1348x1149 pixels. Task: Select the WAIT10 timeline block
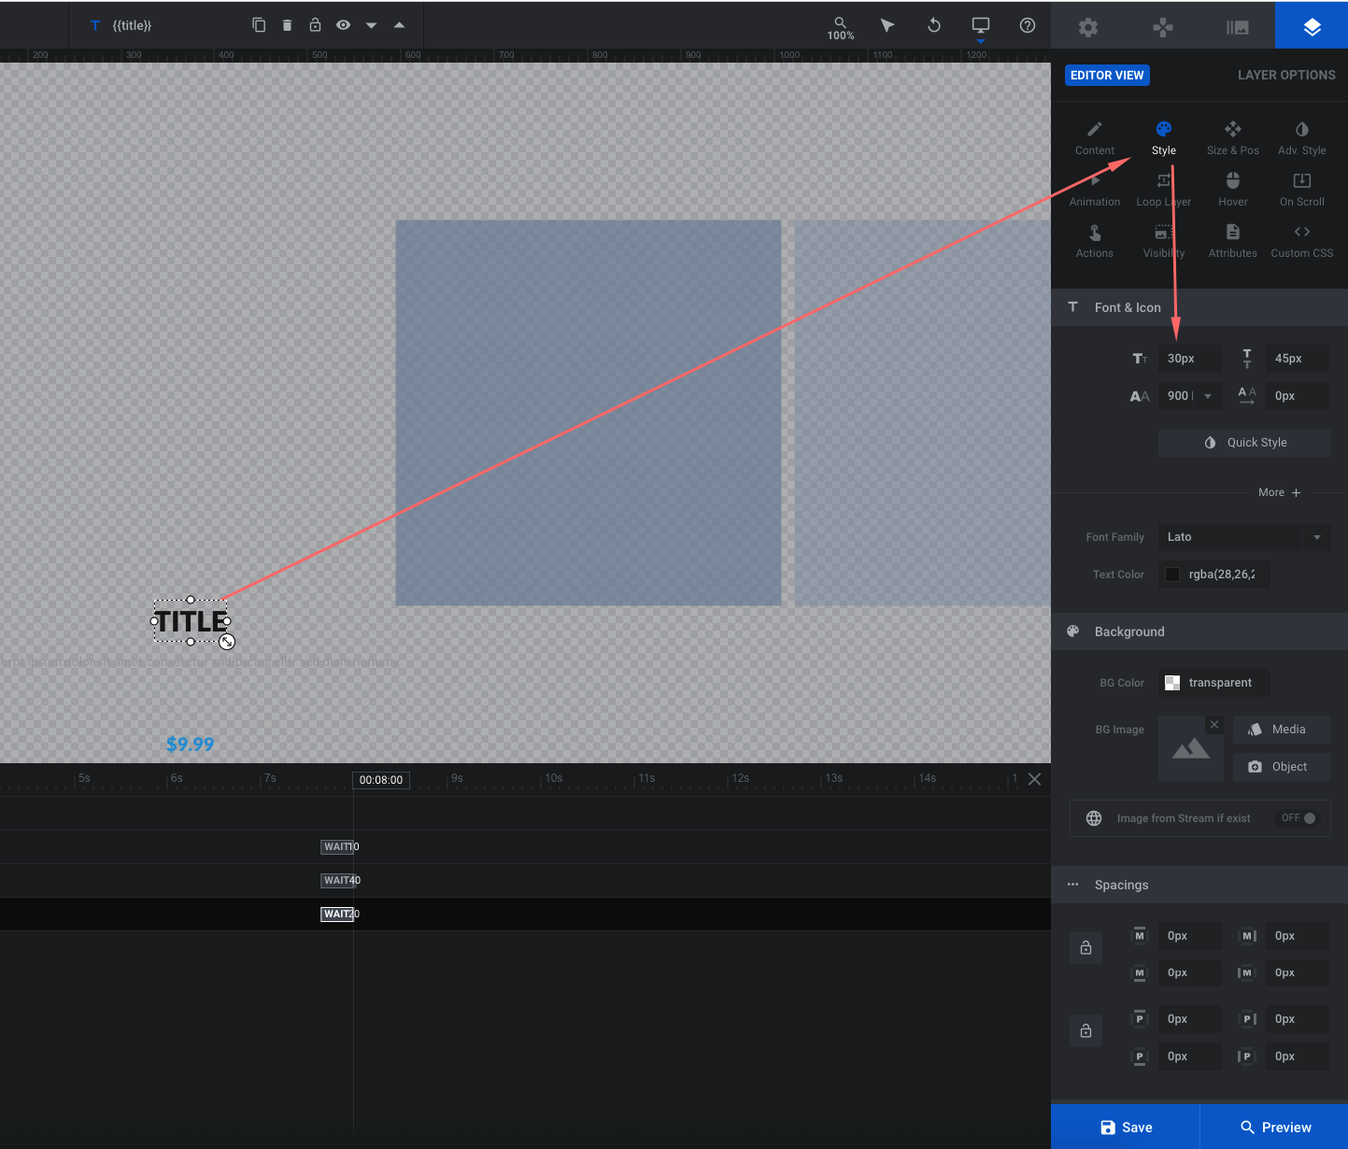coord(338,846)
